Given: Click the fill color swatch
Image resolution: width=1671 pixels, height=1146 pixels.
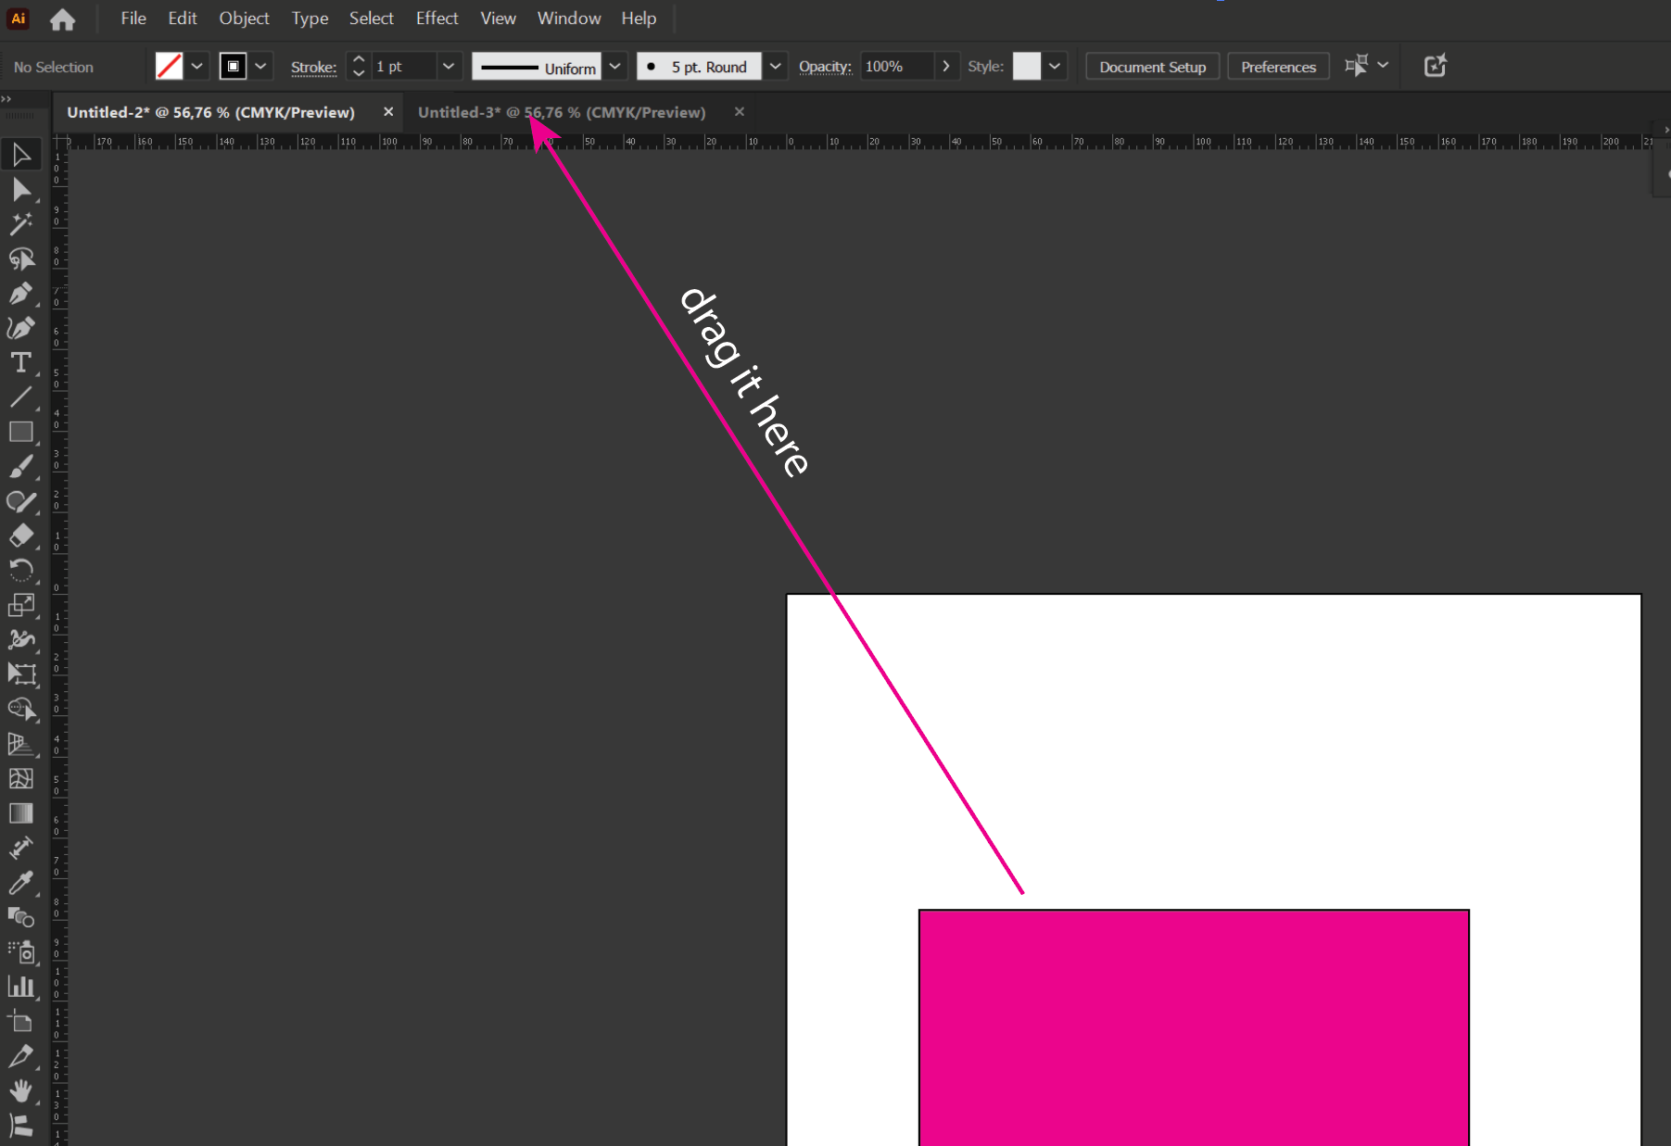Looking at the screenshot, I should [171, 66].
